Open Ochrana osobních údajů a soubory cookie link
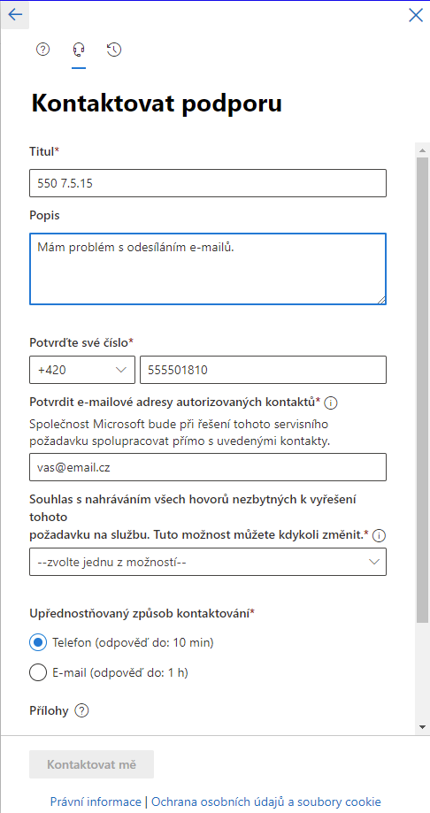Viewport: 430px width, 813px height. tap(266, 801)
